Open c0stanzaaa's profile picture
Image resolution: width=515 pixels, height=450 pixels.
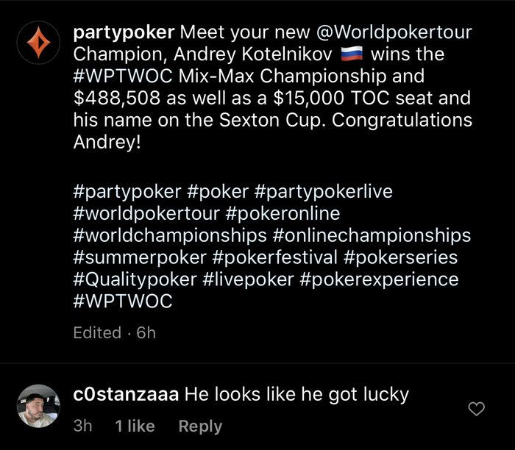coord(38,406)
